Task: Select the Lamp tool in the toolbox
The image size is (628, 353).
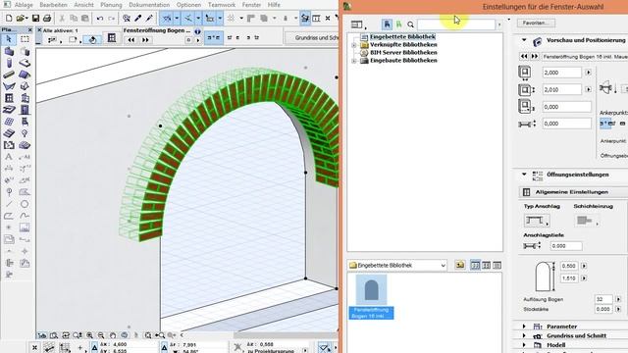Action: [25, 133]
